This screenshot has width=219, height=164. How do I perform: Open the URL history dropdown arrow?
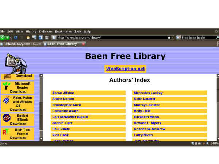173,38
